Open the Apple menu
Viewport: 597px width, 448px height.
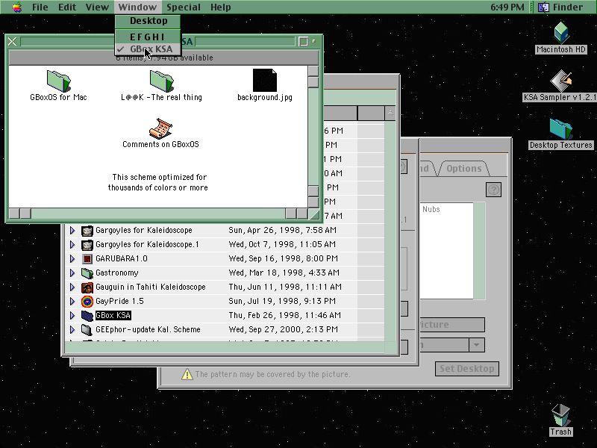coord(16,7)
